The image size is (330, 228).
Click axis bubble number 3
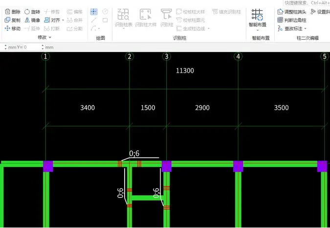167,56
